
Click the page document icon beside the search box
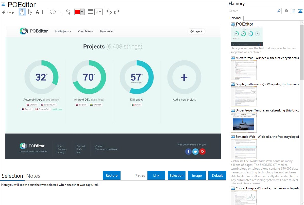[293, 11]
